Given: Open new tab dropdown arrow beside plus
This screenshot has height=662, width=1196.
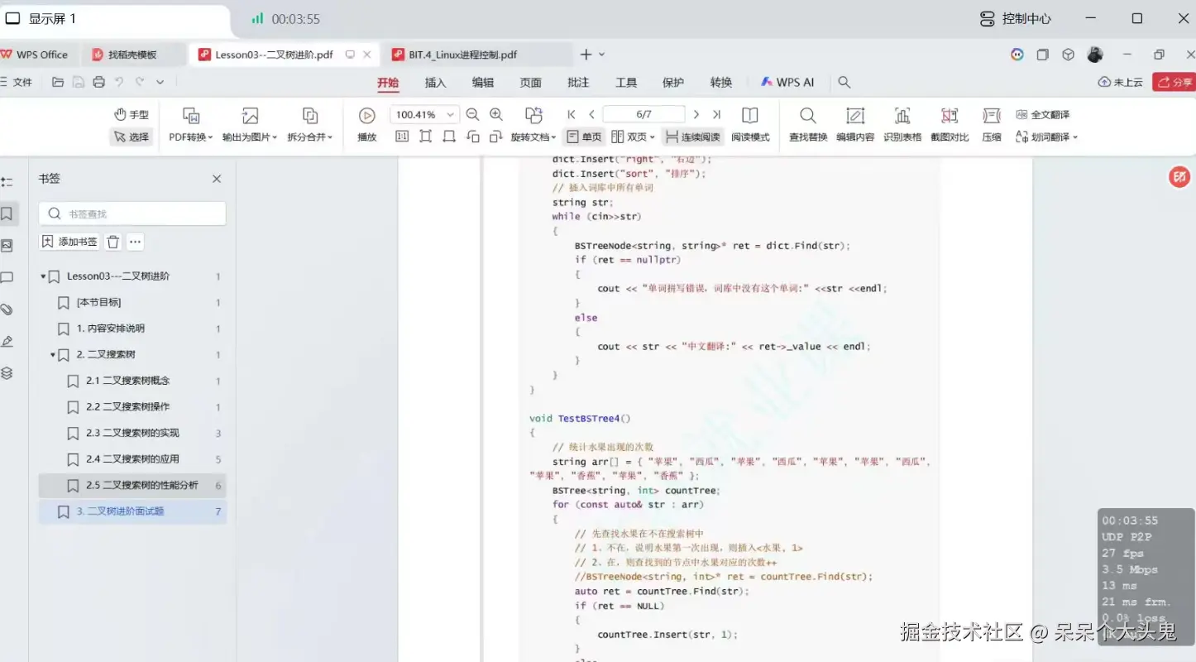Looking at the screenshot, I should (x=602, y=55).
